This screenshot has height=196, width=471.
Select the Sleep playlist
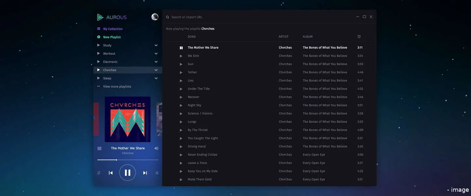tap(107, 78)
